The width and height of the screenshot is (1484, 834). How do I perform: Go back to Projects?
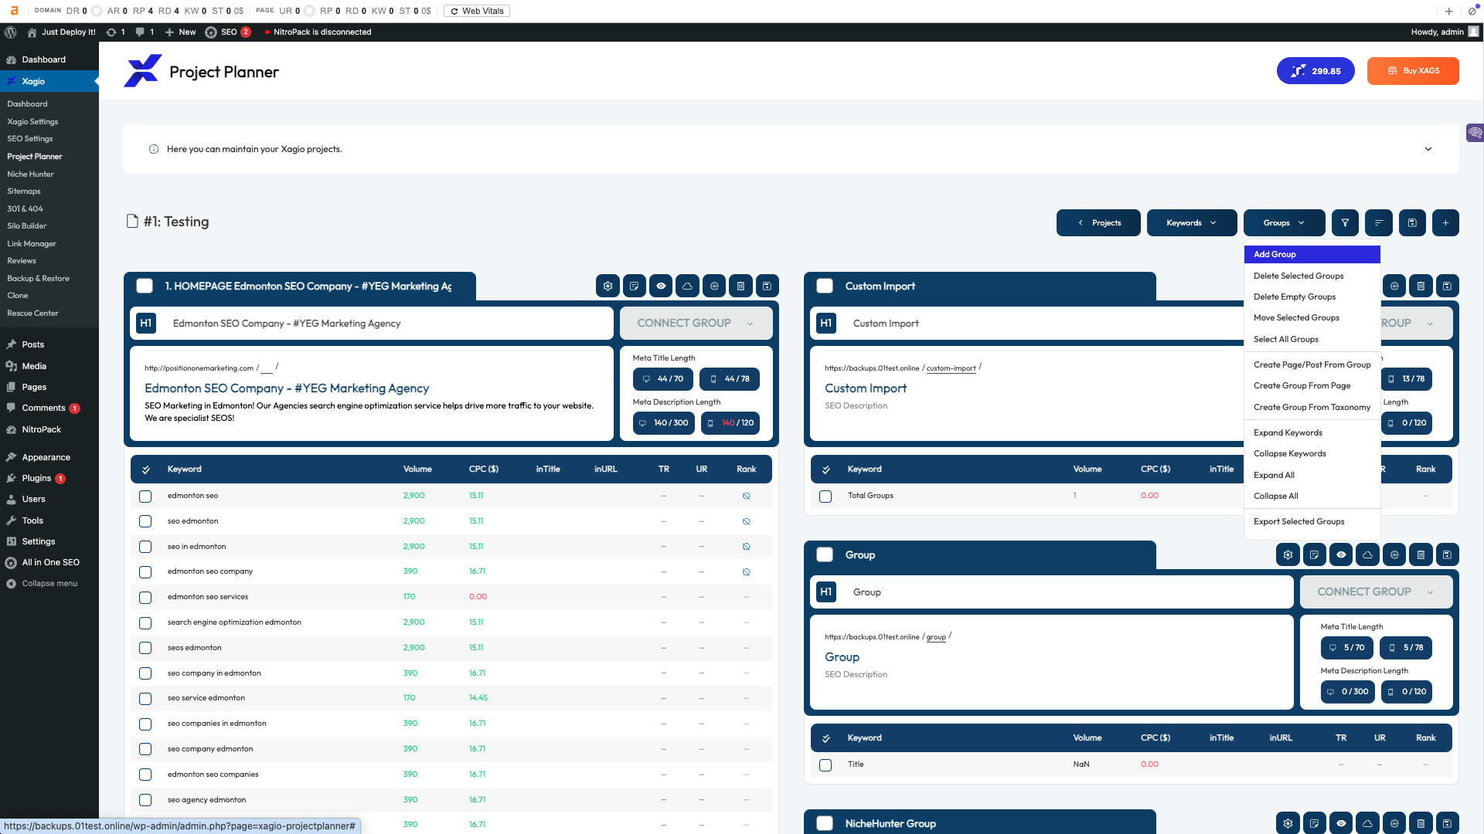1098,222
